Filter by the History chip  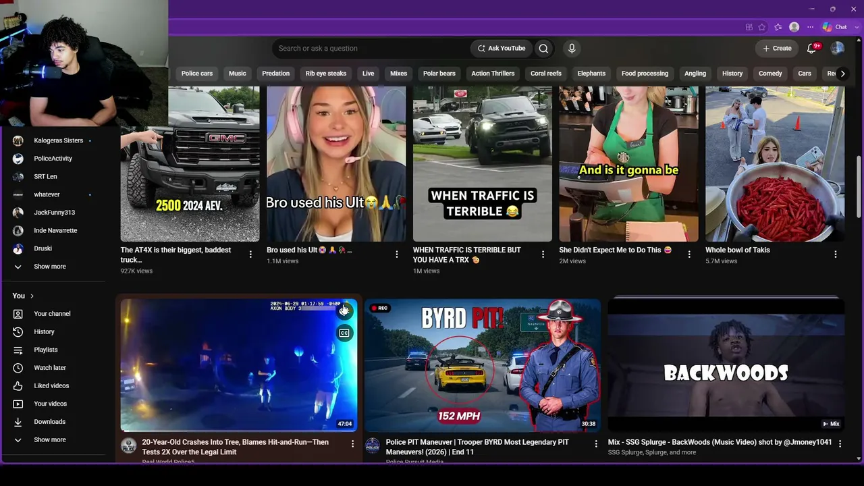[x=732, y=74]
